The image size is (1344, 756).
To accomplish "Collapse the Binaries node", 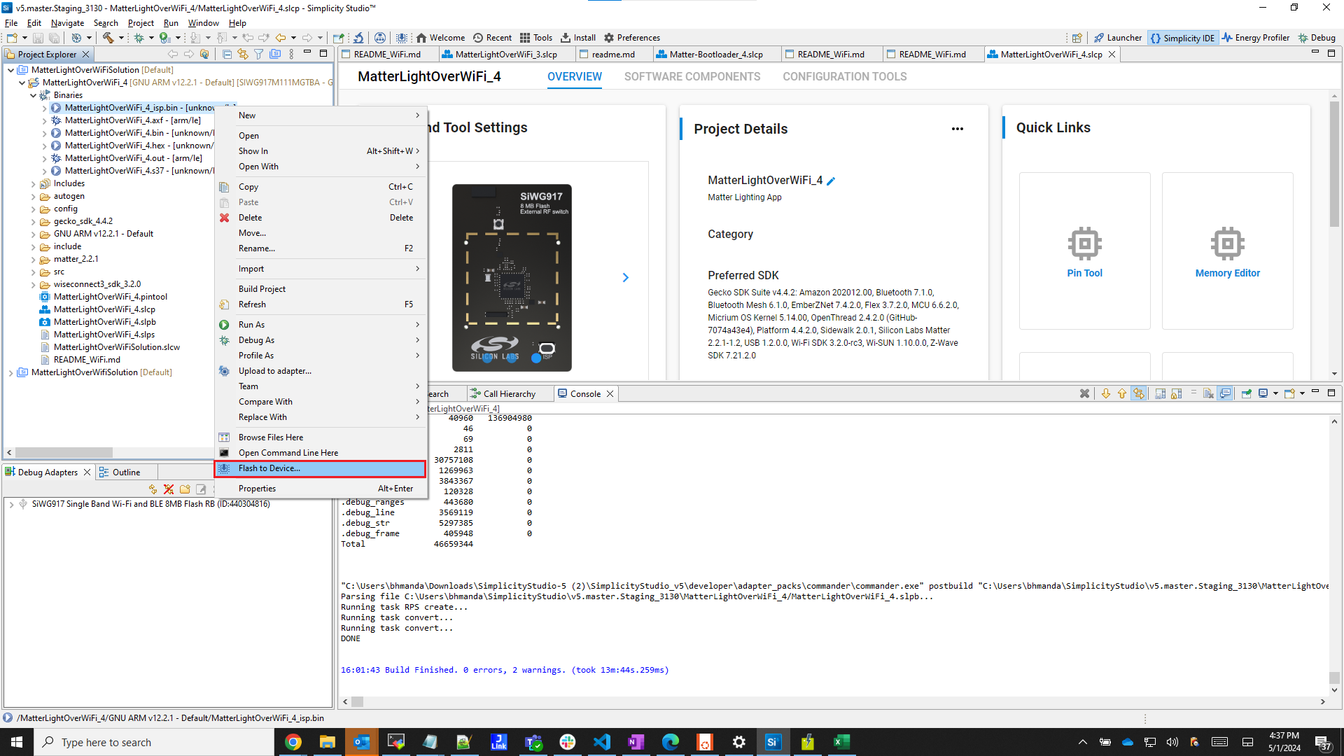I will (x=33, y=95).
